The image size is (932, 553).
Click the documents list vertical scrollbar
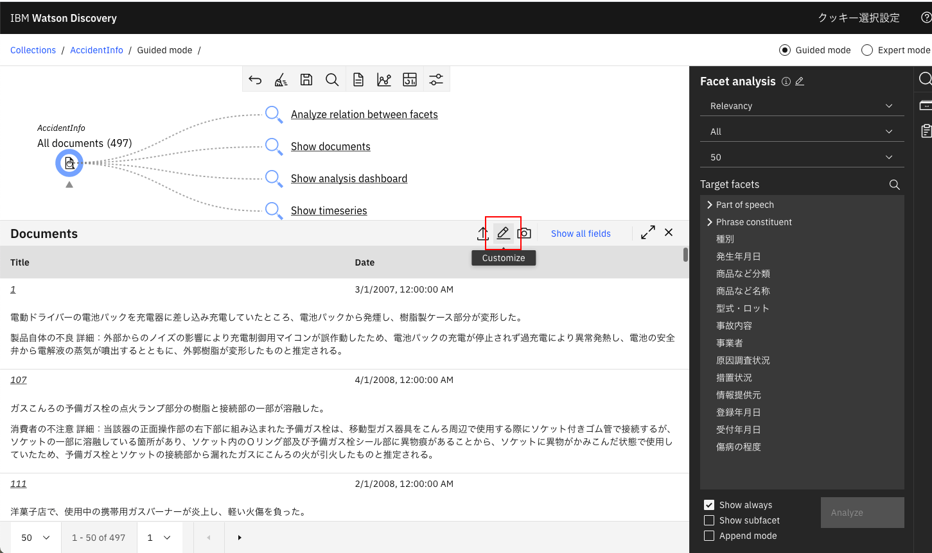pos(685,255)
